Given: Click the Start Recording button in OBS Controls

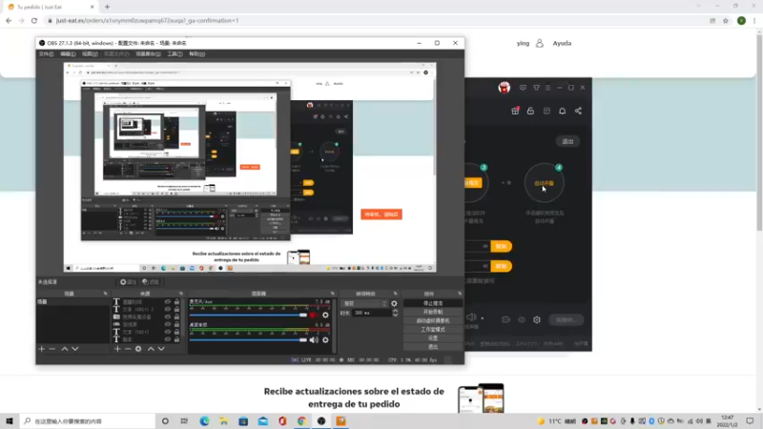Looking at the screenshot, I should 433,312.
